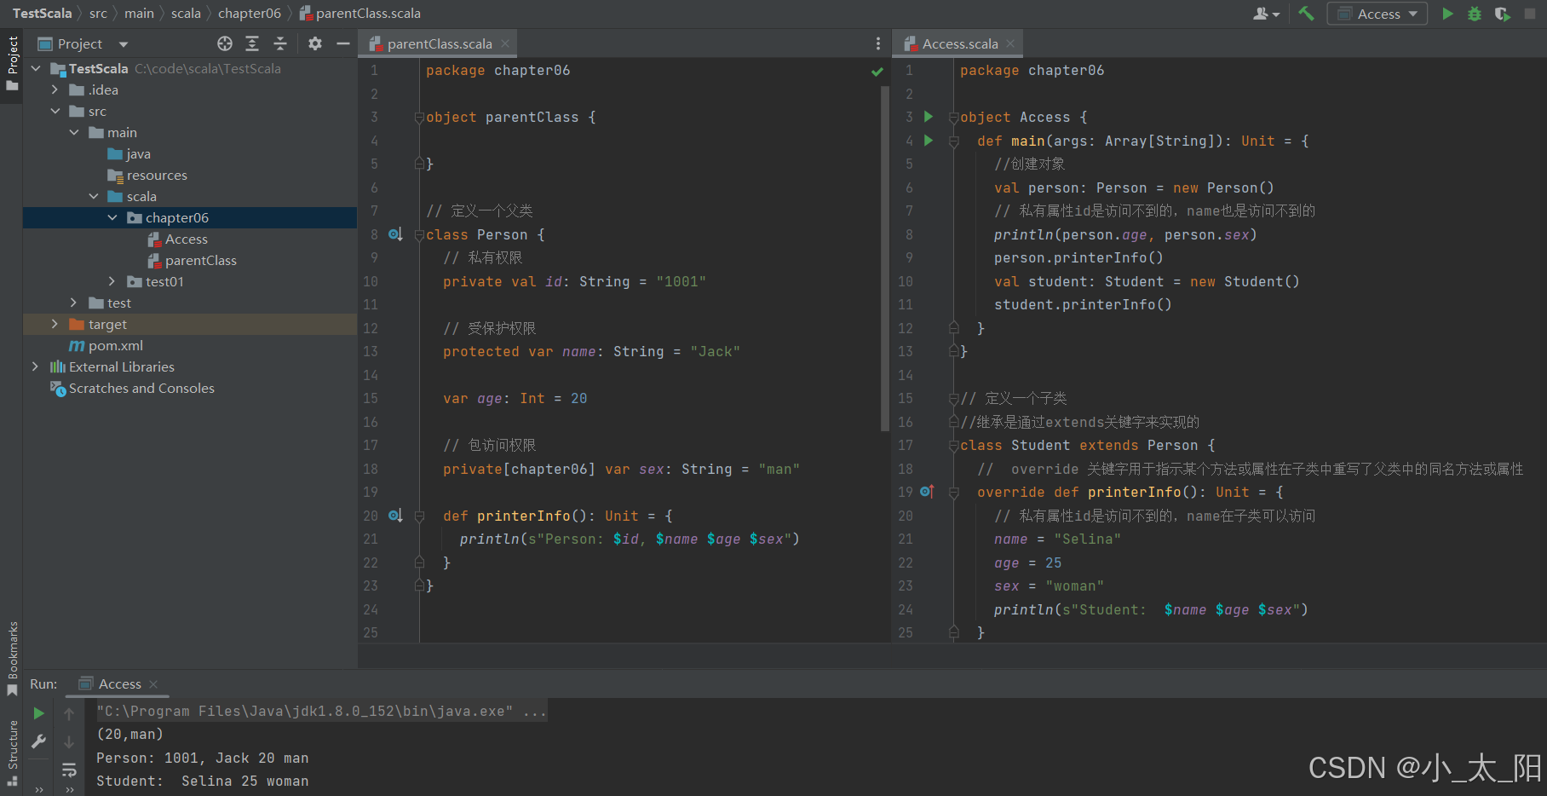Screen dimensions: 1547x796
Task: Expand the target folder
Action: tap(55, 324)
